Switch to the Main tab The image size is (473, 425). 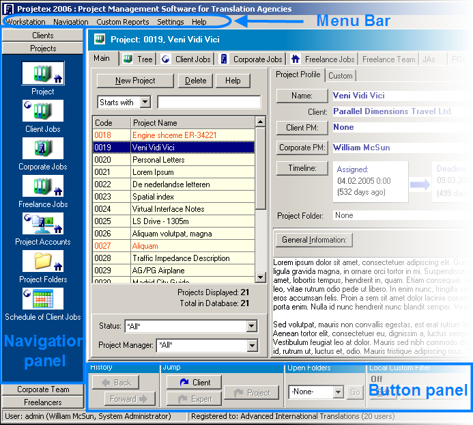(102, 58)
